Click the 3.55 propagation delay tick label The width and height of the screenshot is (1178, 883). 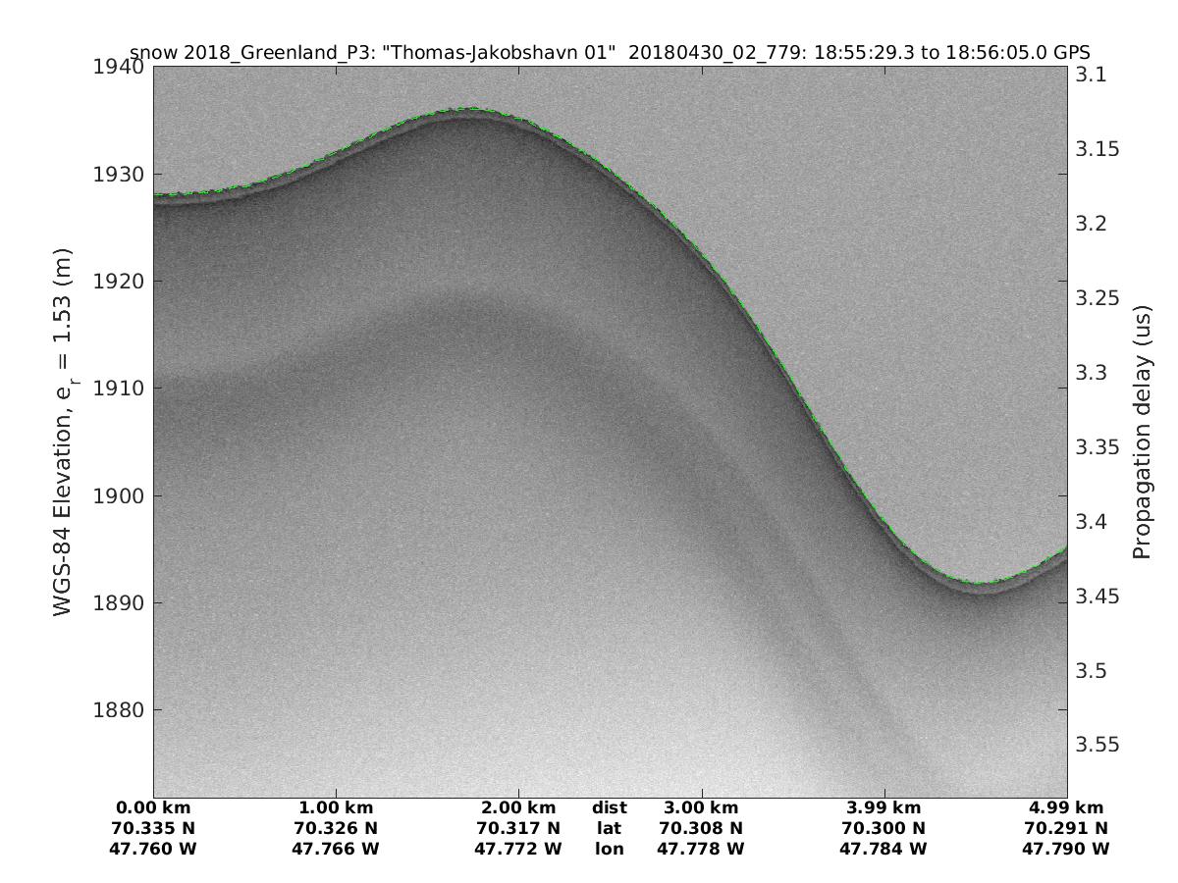pyautogui.click(x=1098, y=745)
